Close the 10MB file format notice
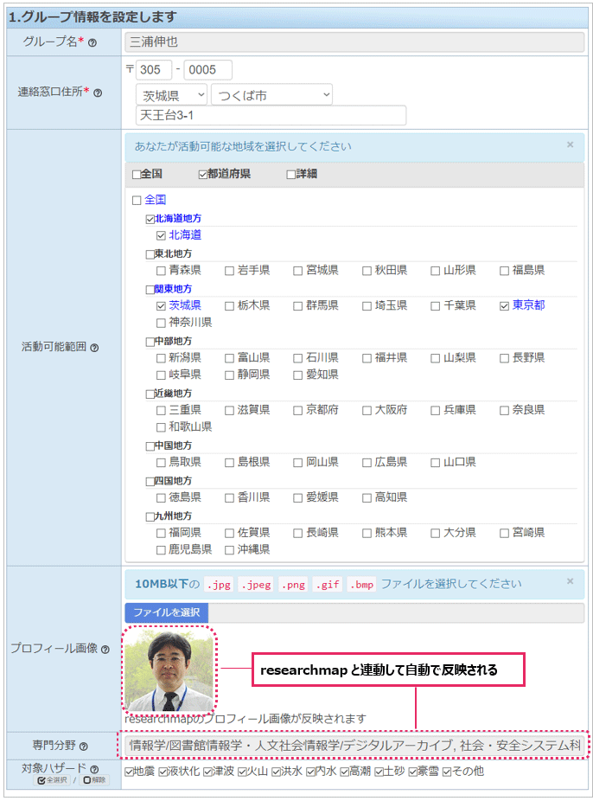The image size is (593, 801). (x=570, y=582)
